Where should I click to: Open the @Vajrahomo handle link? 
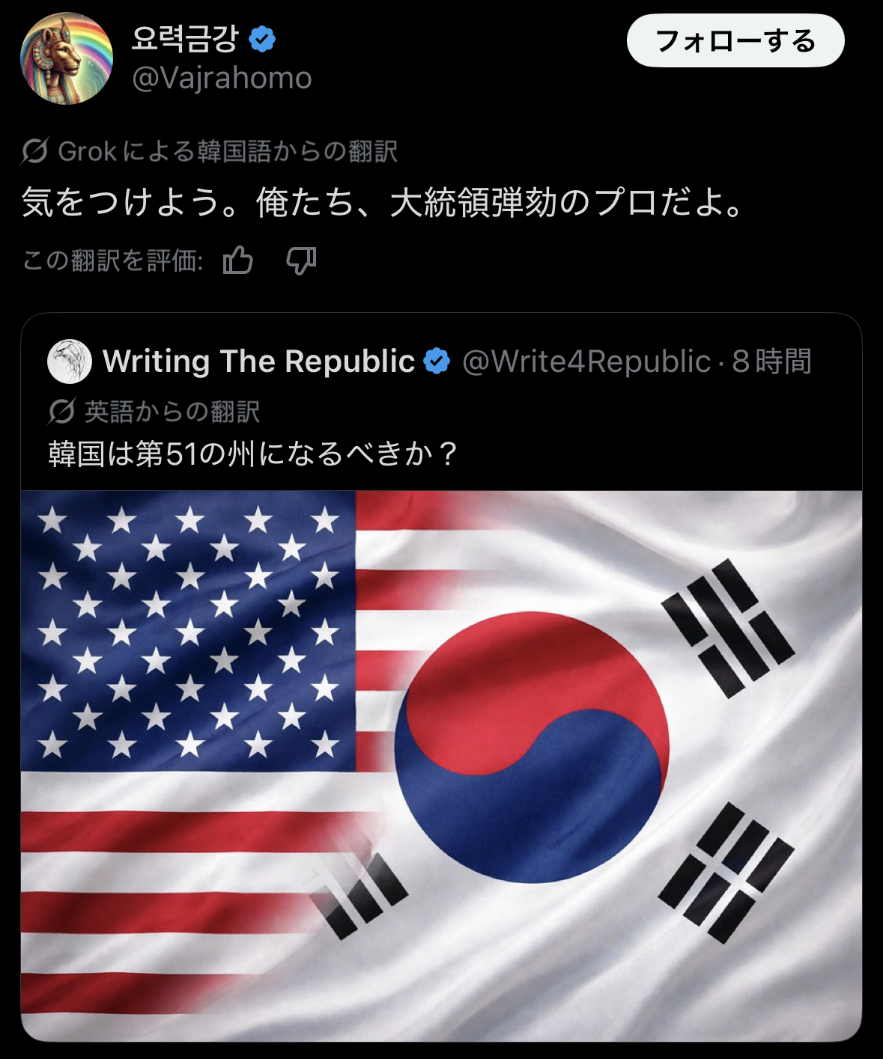(222, 78)
